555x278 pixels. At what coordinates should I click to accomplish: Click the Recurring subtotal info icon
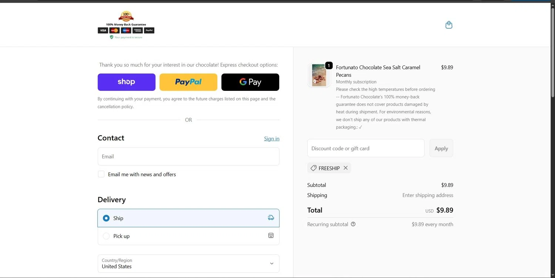[353, 224]
